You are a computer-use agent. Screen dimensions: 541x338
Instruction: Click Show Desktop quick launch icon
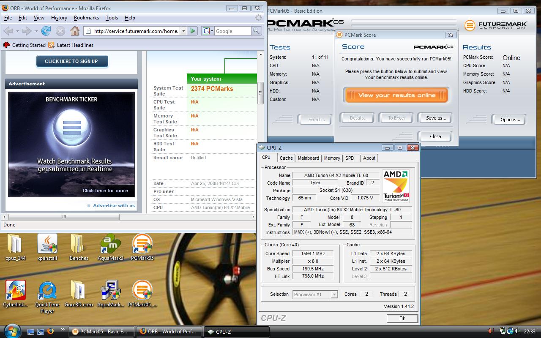(31, 332)
